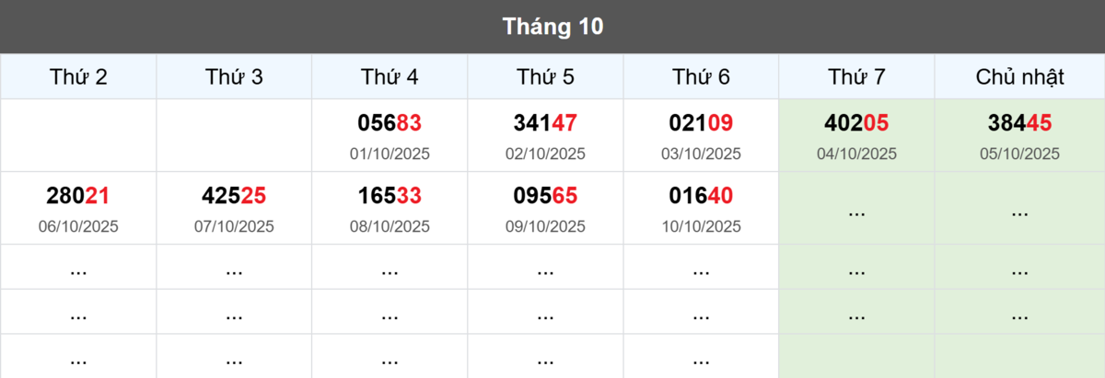Click the Chủ nhật column header
This screenshot has width=1105, height=378.
tap(1019, 77)
